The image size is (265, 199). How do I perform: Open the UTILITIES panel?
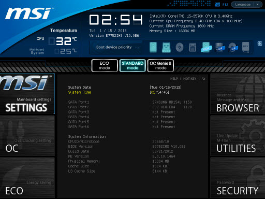238,136
